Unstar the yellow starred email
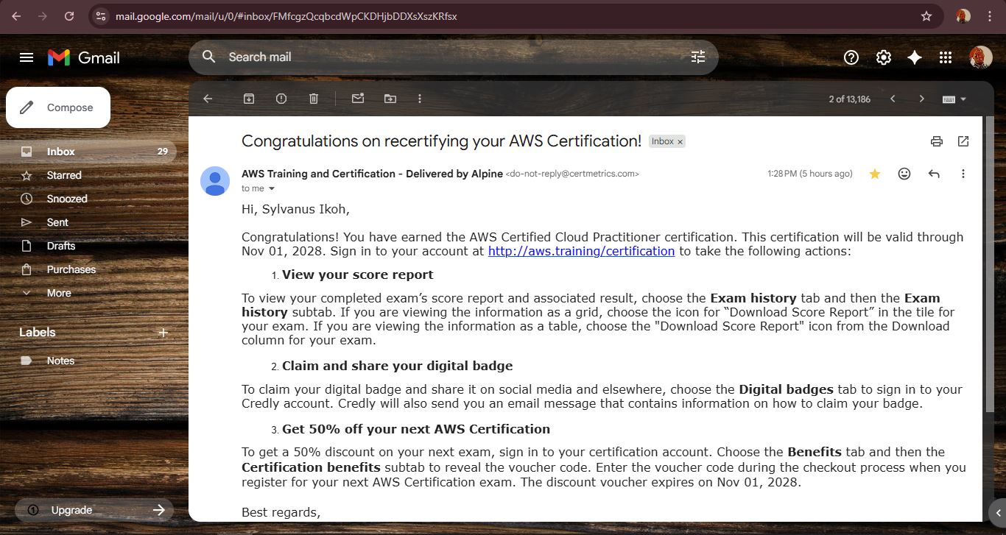 pos(875,174)
